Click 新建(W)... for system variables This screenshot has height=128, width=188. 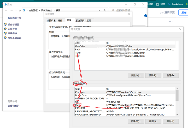136,121
